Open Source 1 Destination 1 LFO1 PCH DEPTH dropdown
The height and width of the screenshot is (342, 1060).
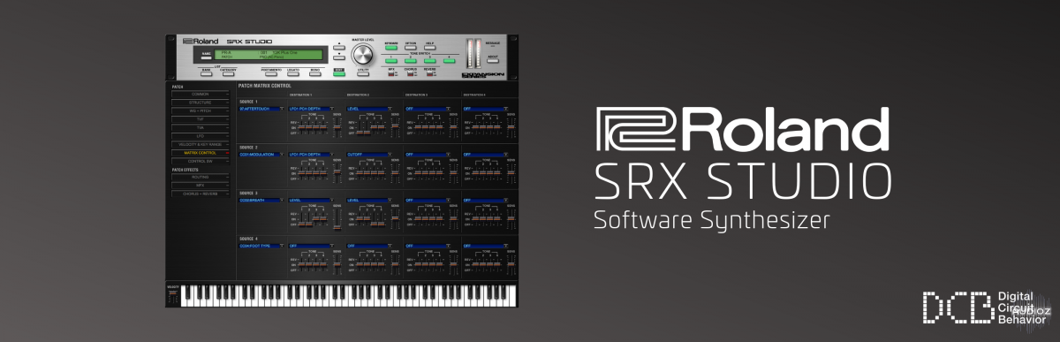pos(311,109)
